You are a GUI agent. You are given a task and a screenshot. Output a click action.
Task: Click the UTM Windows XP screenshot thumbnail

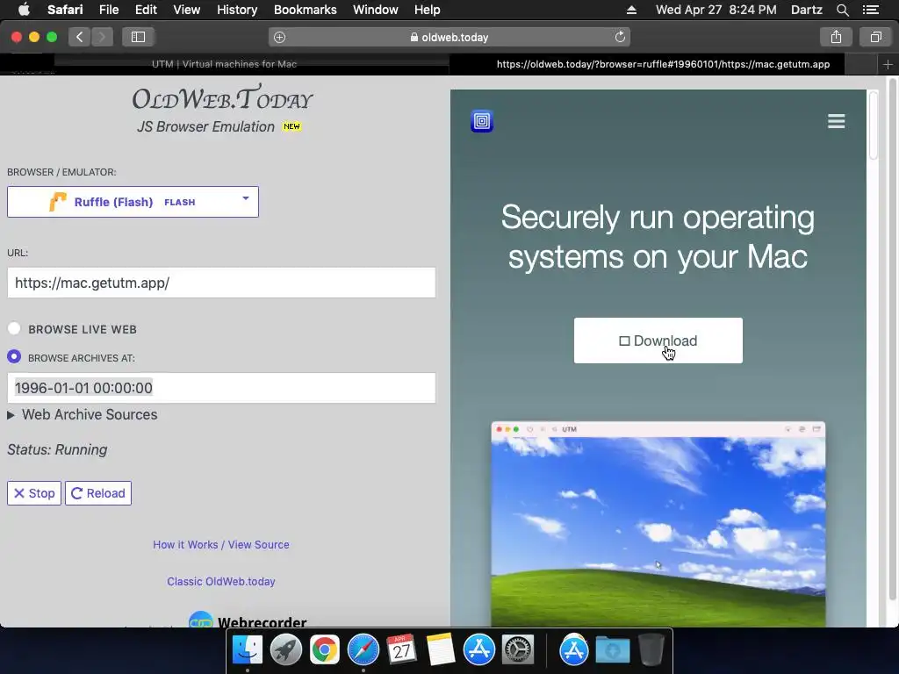658,525
